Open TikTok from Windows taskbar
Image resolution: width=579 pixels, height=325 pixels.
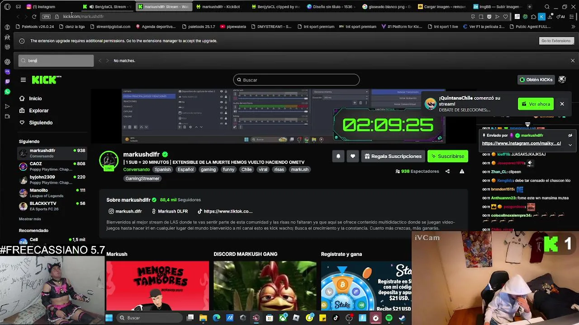(336, 318)
